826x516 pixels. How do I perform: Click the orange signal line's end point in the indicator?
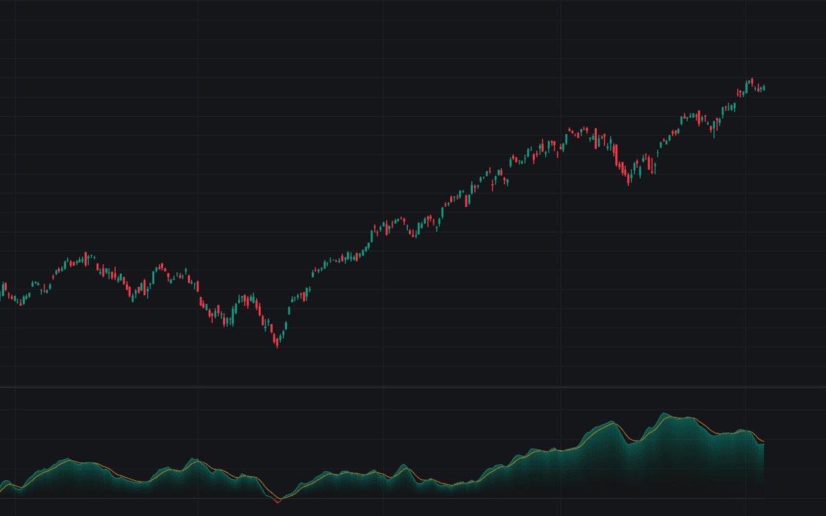click(764, 441)
